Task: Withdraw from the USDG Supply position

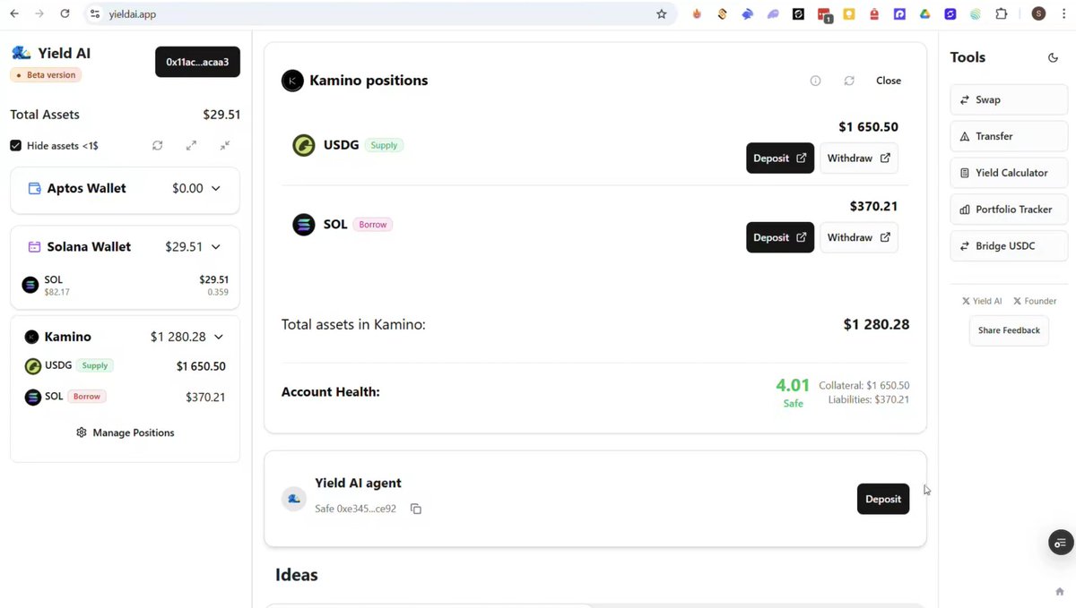Action: pyautogui.click(x=859, y=158)
